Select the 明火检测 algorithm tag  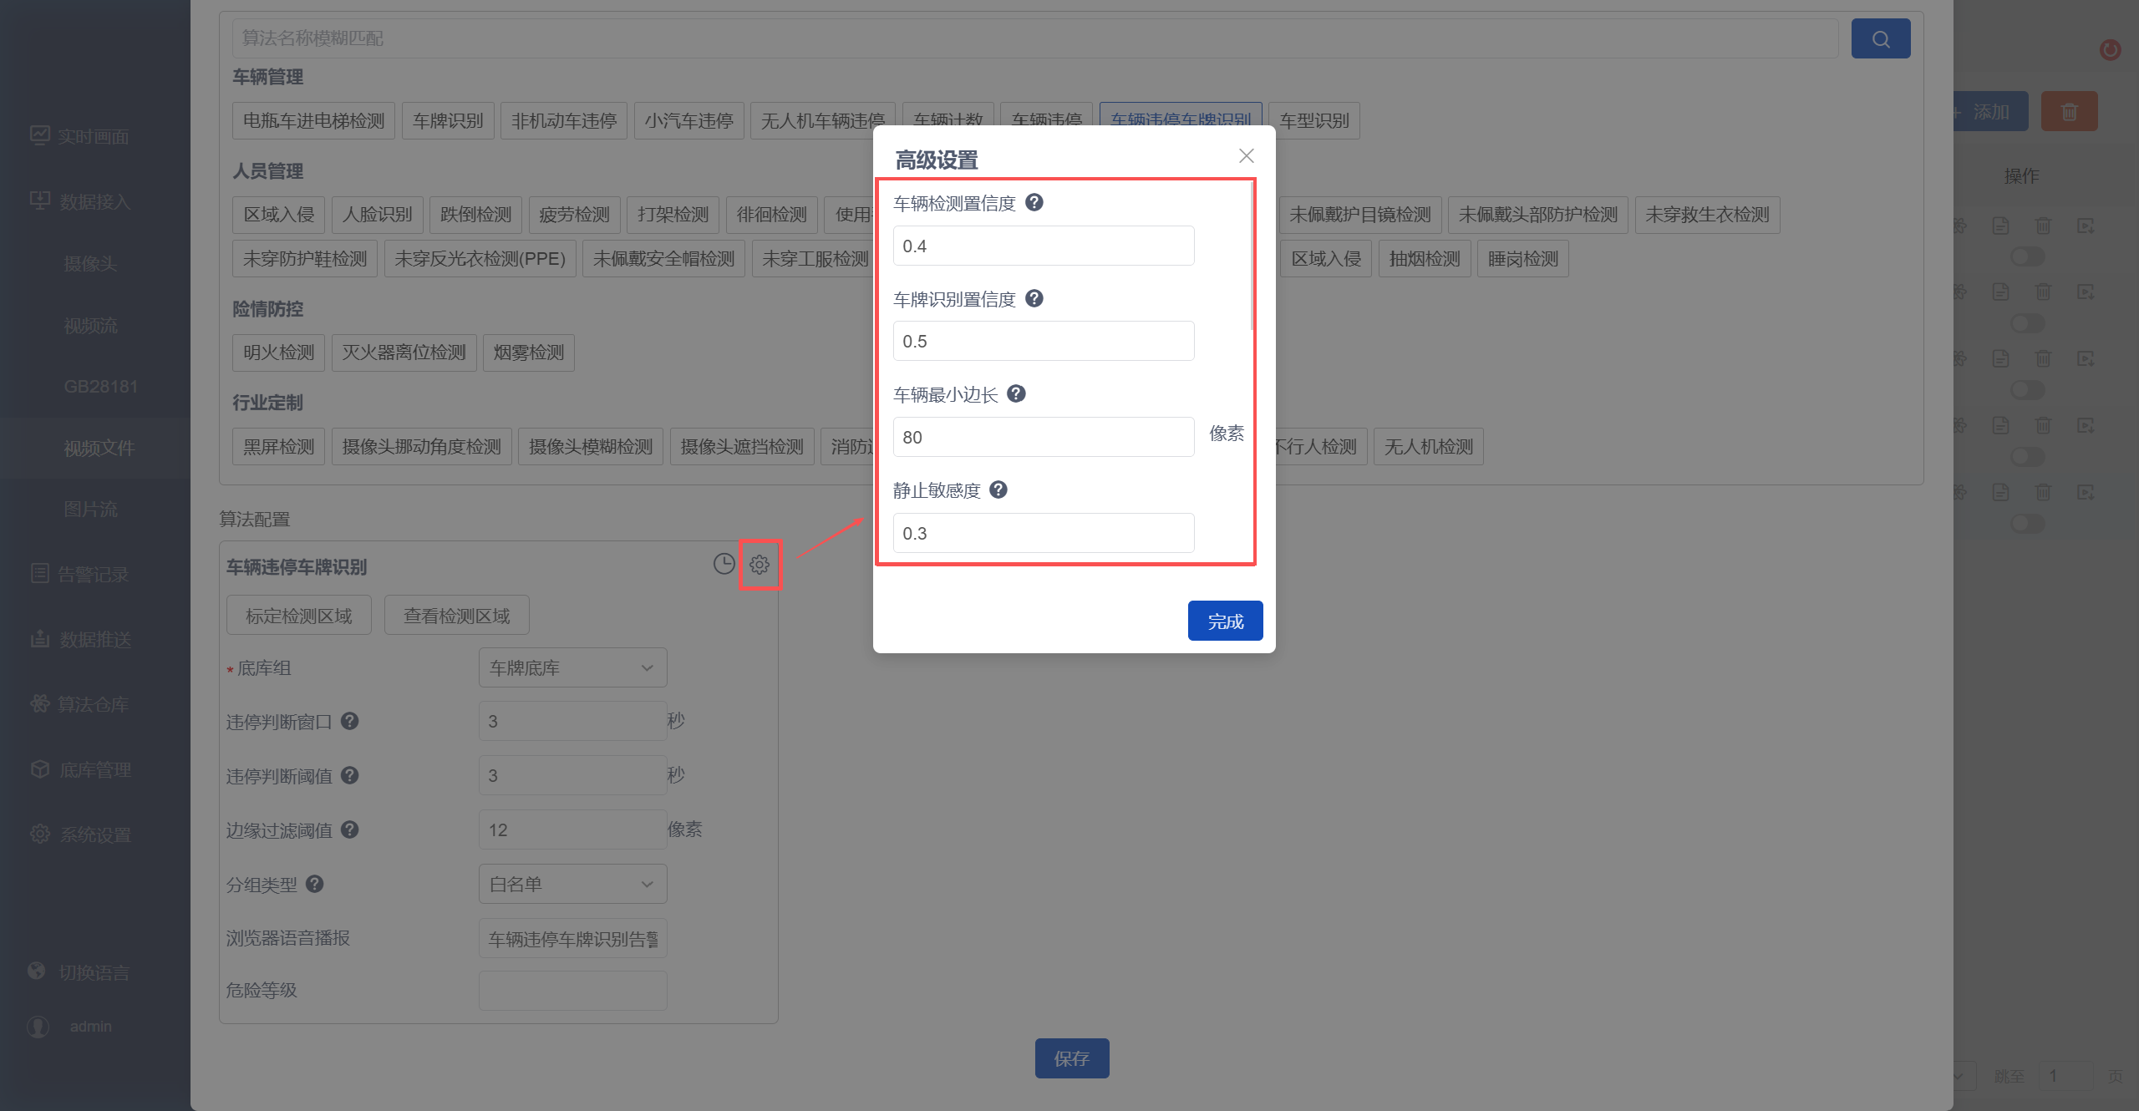click(278, 353)
